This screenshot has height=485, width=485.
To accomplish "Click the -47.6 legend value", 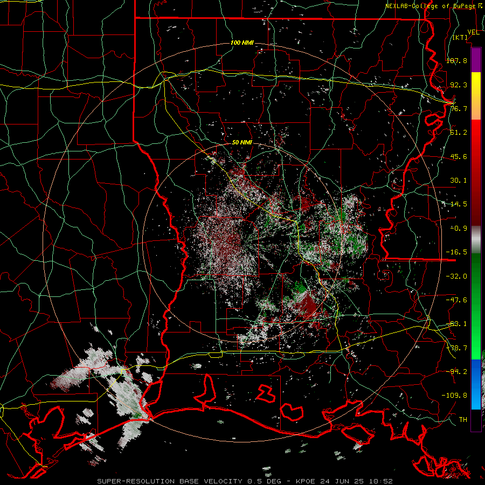I will (456, 300).
